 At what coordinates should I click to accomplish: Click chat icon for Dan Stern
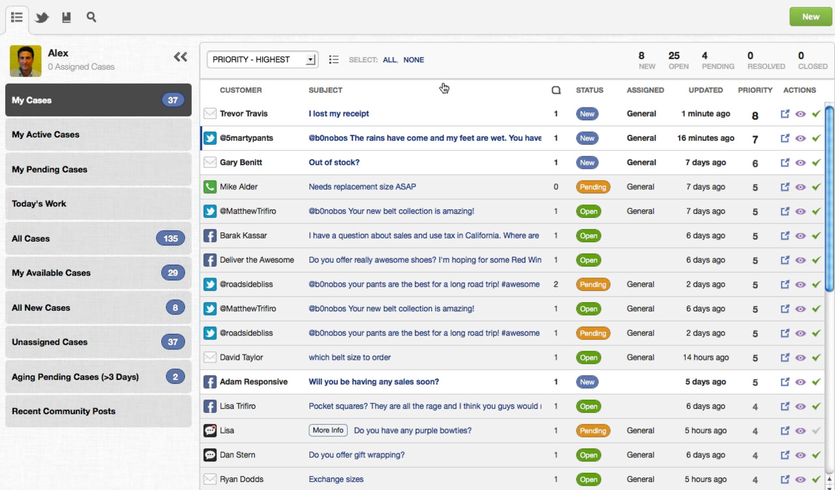210,455
